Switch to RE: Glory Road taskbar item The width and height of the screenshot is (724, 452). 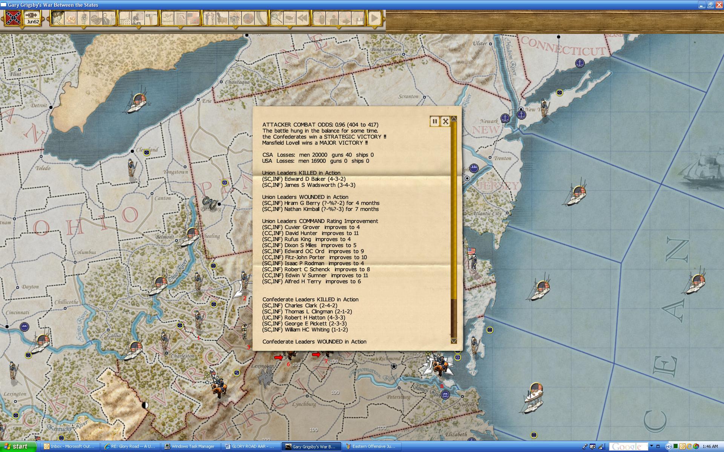pos(130,446)
